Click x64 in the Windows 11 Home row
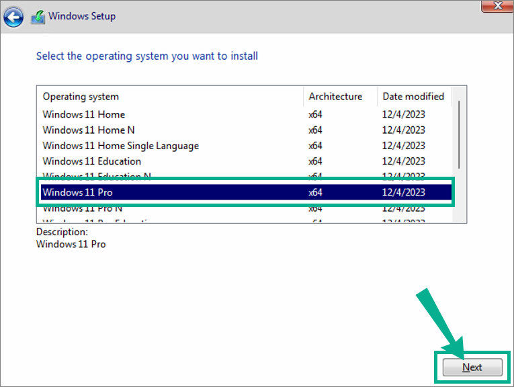The width and height of the screenshot is (514, 387). [x=315, y=114]
